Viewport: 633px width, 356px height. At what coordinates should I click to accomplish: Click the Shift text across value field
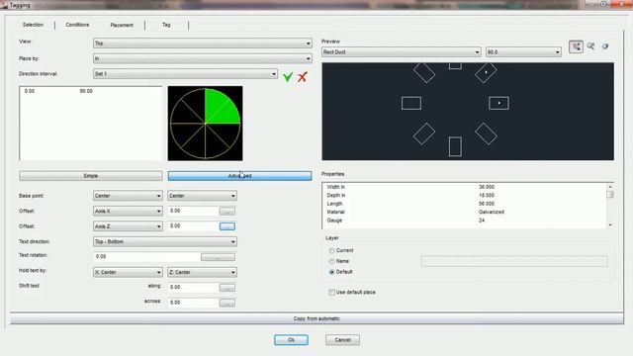point(193,303)
